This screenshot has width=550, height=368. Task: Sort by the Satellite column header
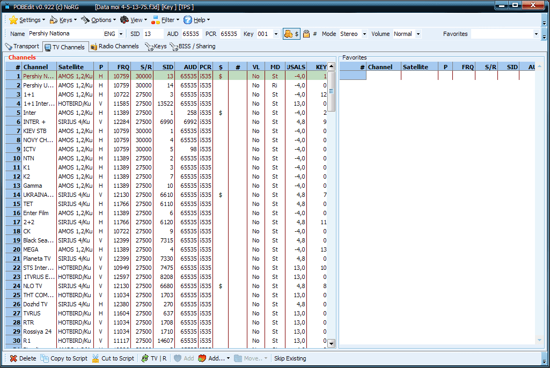75,67
